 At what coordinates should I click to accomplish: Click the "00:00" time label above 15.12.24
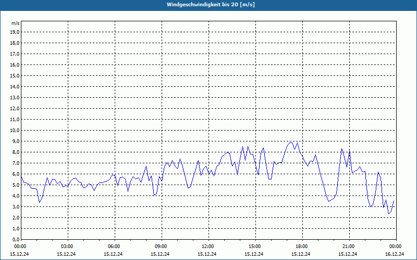[x=20, y=246]
